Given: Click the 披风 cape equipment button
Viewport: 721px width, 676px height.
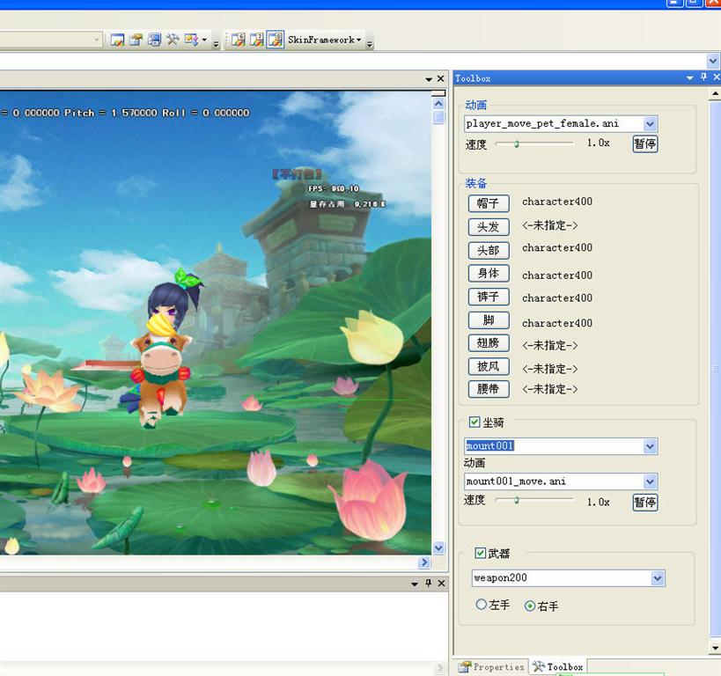Looking at the screenshot, I should [489, 366].
